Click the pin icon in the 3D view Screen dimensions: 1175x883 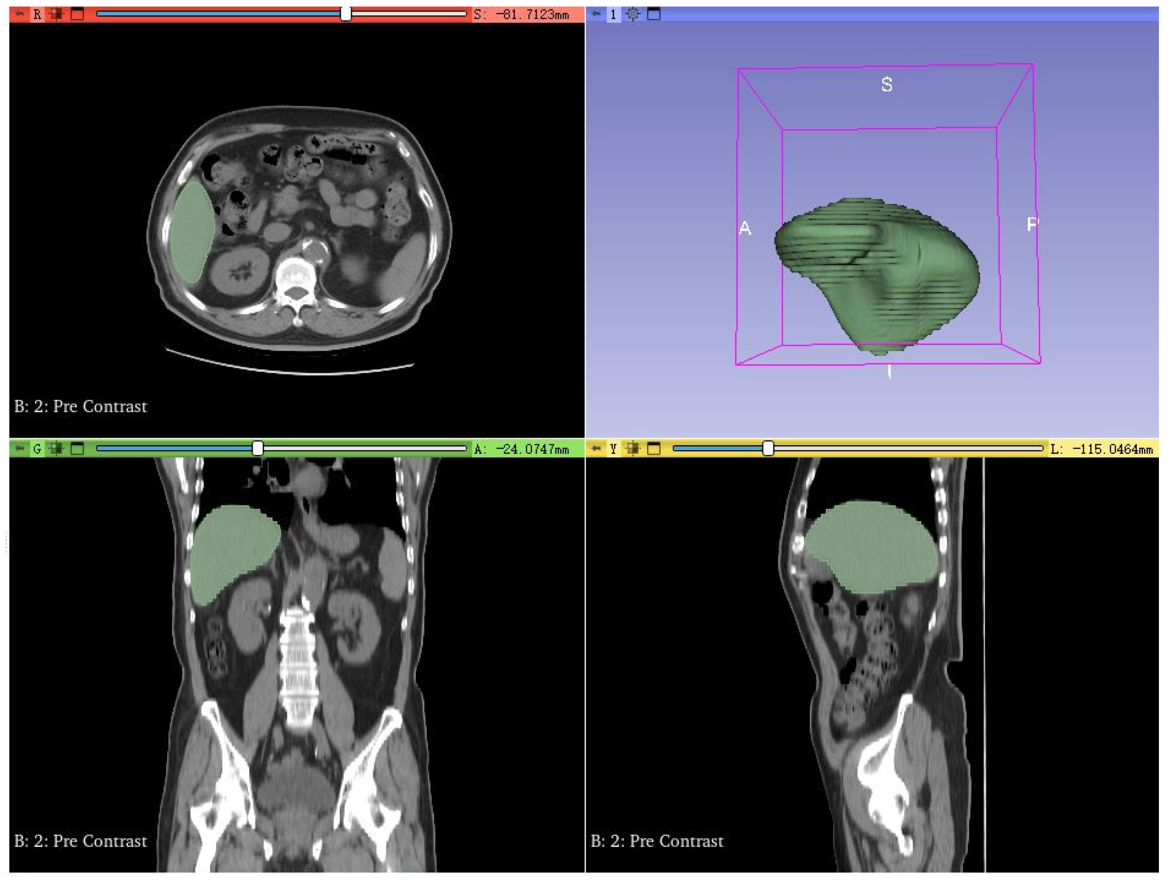pos(596,14)
